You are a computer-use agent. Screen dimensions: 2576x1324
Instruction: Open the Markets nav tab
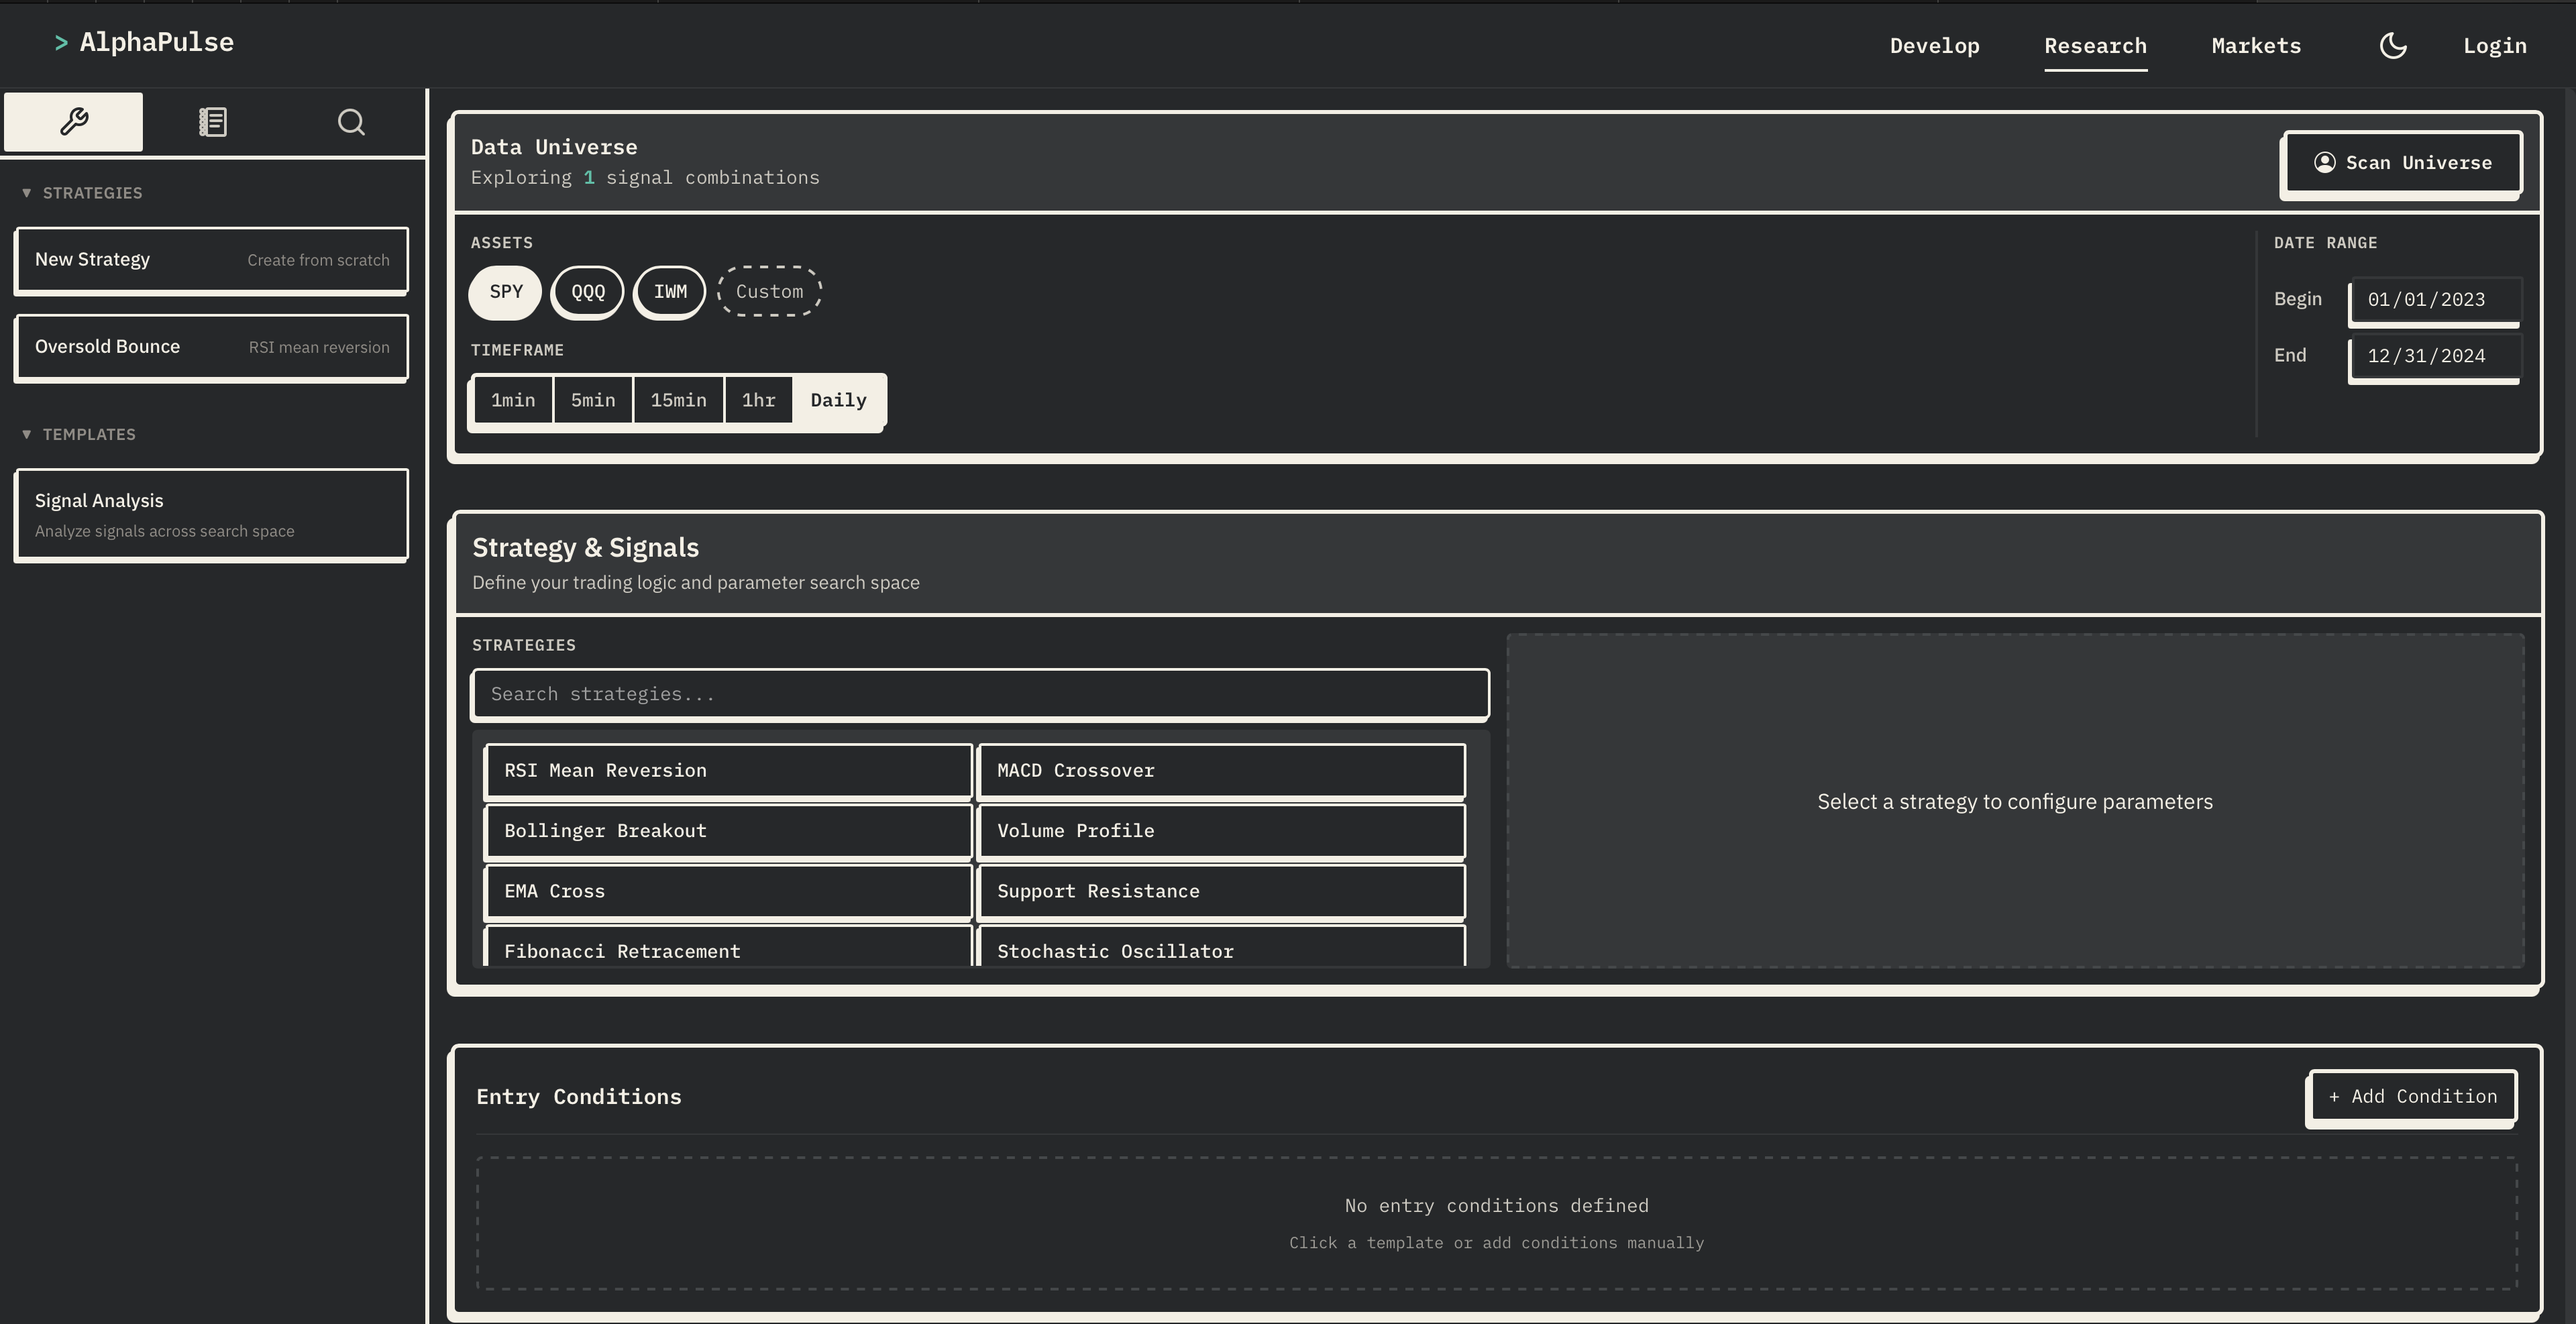click(2256, 46)
